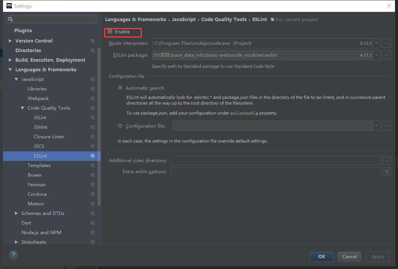
Task: Select the JSCS settings entry
Action: [x=39, y=146]
